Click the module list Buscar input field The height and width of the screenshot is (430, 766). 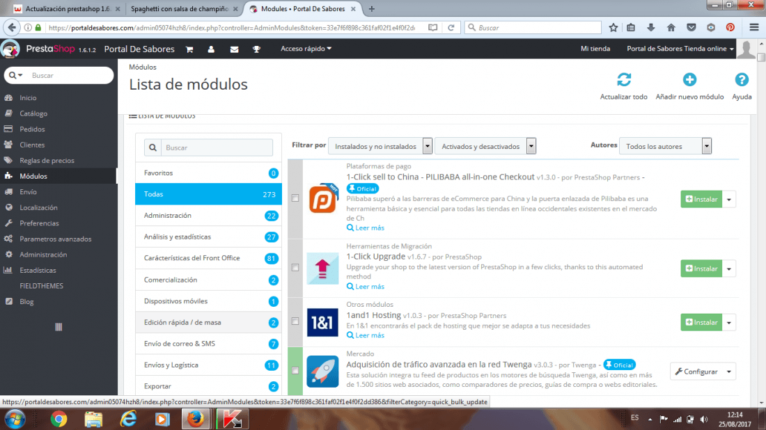217,148
